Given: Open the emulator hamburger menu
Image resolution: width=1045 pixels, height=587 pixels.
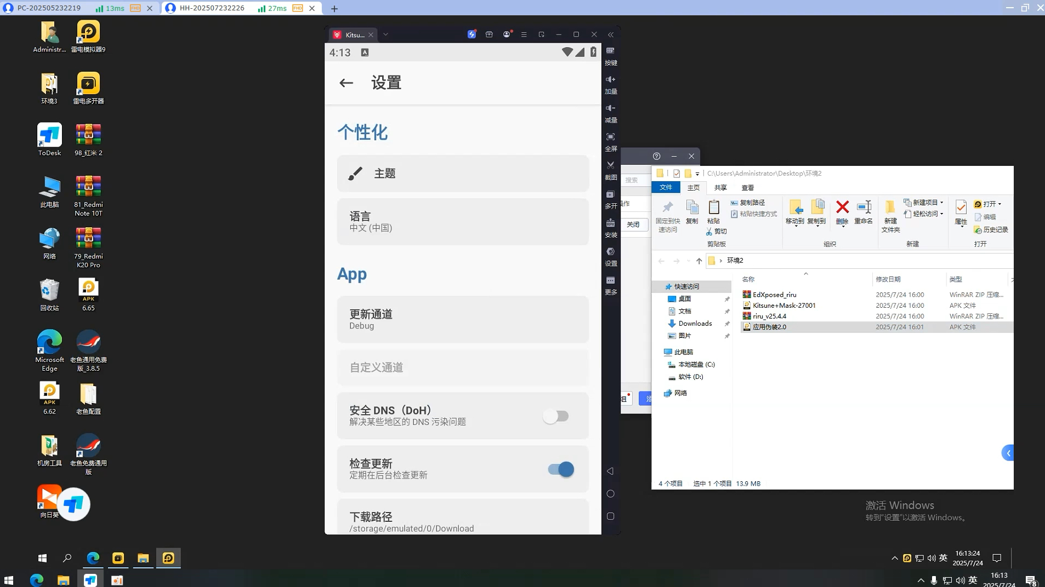Looking at the screenshot, I should click(524, 34).
